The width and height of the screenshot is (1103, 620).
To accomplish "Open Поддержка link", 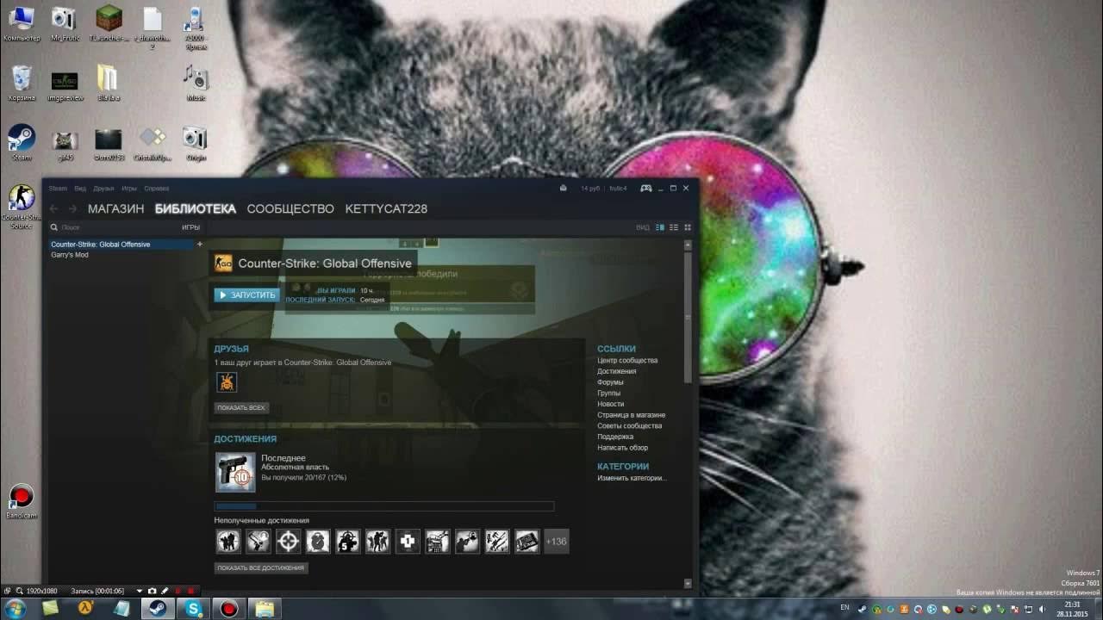I will click(x=615, y=437).
